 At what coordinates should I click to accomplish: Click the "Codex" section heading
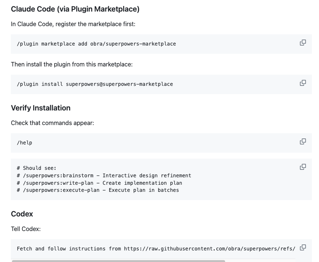point(22,214)
